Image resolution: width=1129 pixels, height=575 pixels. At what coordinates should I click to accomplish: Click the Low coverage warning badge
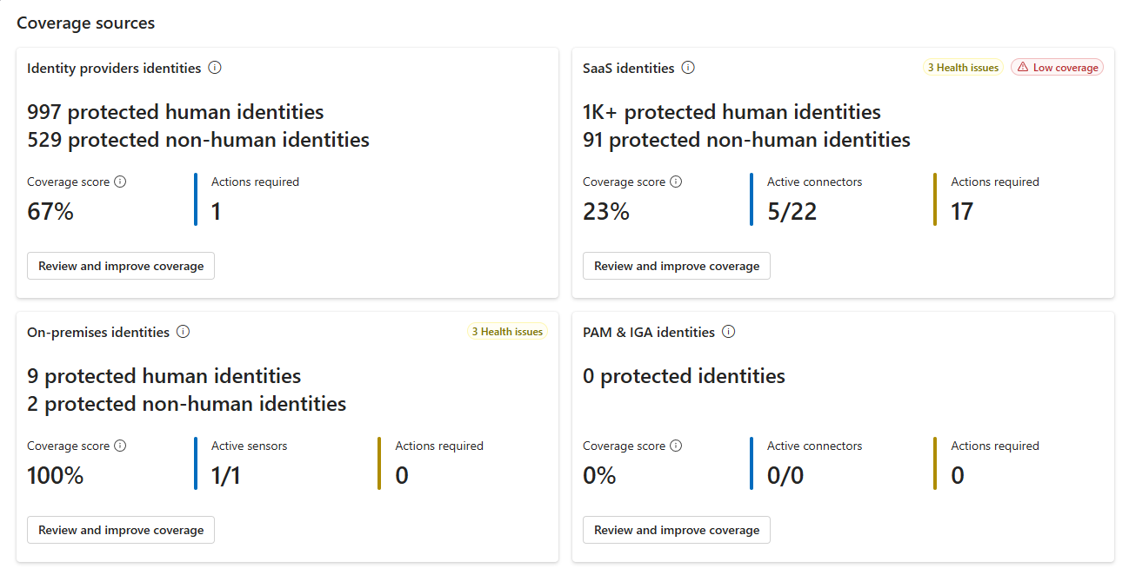click(1057, 68)
